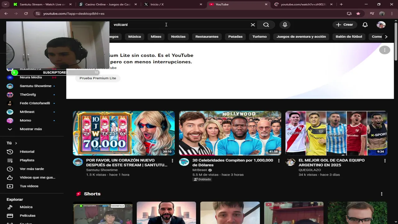Open the browser three-dot menu
Image resolution: width=398 pixels, height=224 pixels.
point(392,14)
